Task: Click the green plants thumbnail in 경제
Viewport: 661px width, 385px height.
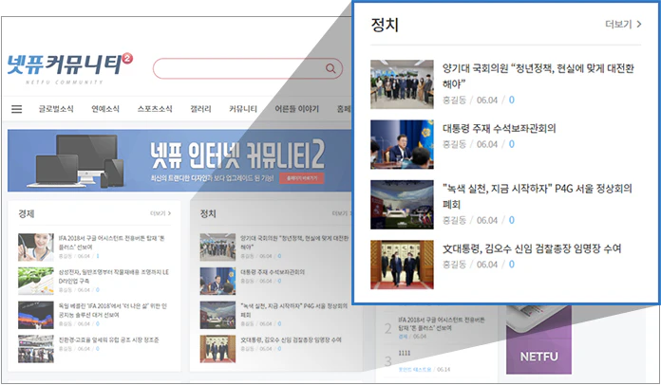Action: pyautogui.click(x=36, y=281)
